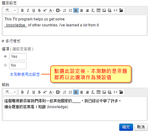This screenshot has height=133, width=150.
Task: Insert image in question editor toolbar
Action: pos(104,10)
